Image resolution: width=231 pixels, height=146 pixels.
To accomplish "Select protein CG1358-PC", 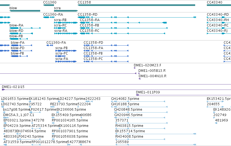I will pyautogui.click(x=93, y=59).
